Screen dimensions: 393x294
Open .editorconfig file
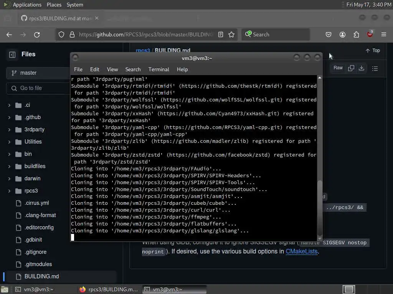[x=39, y=227]
